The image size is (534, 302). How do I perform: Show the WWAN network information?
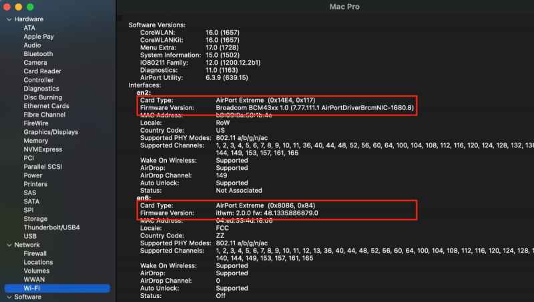[x=34, y=279]
